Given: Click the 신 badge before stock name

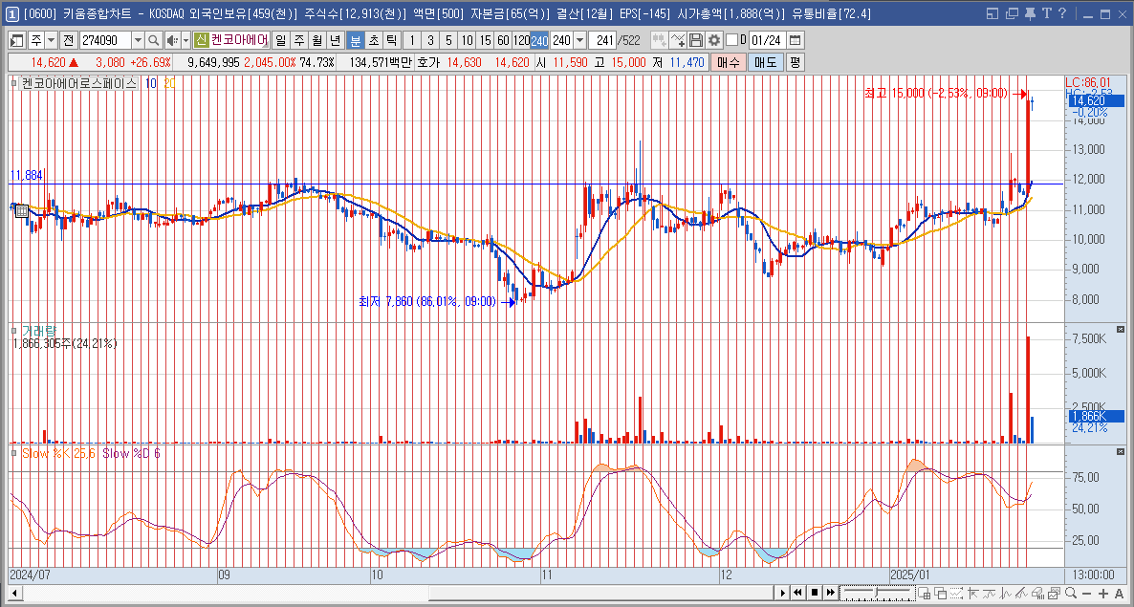Looking at the screenshot, I should (201, 40).
